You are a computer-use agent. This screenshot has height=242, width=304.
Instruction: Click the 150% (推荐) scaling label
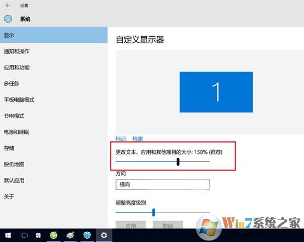pyautogui.click(x=209, y=152)
